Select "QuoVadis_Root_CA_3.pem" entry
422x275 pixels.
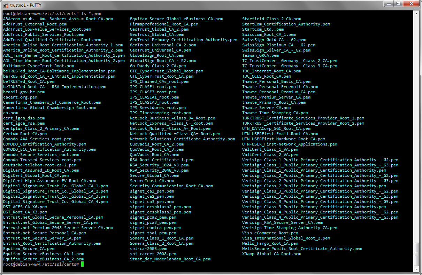(157, 149)
